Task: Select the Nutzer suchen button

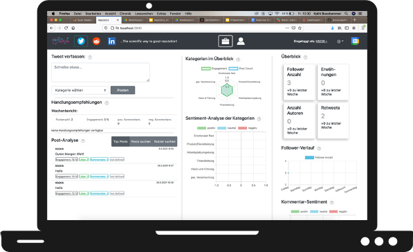Action: 165,141
